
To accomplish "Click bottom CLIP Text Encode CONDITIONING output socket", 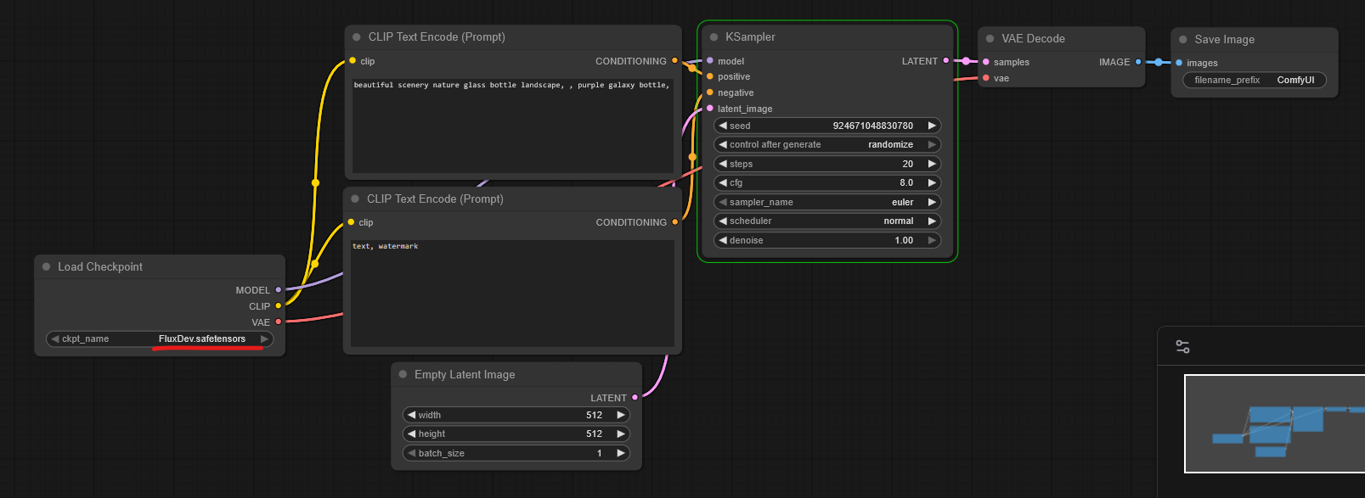I will coord(674,222).
